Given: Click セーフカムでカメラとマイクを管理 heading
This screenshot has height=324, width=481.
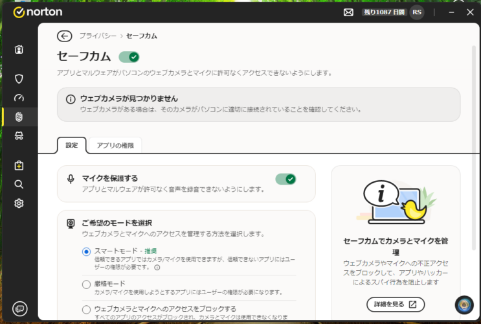Looking at the screenshot, I should pos(396,247).
